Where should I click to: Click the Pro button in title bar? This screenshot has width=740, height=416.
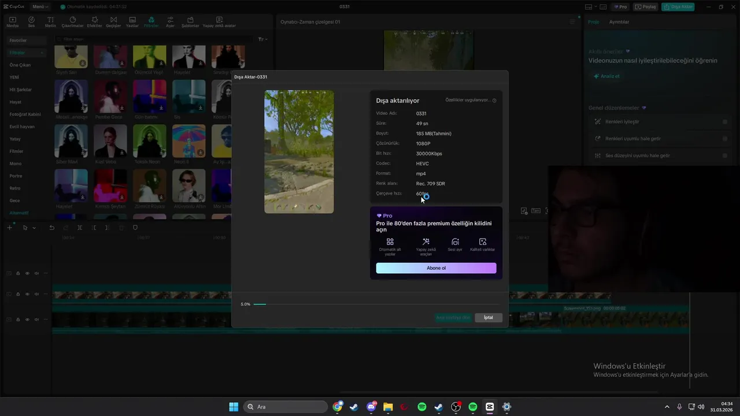(x=620, y=7)
